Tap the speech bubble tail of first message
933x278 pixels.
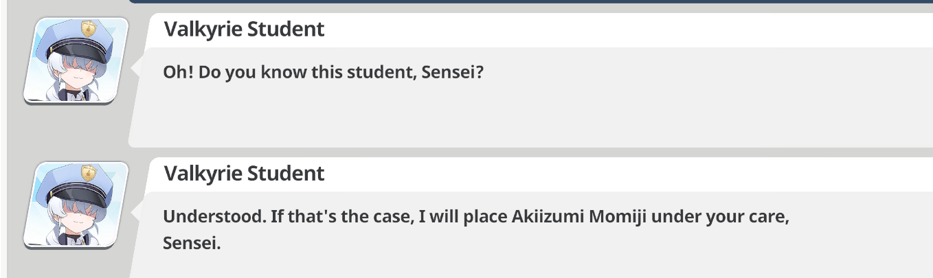click(x=137, y=67)
